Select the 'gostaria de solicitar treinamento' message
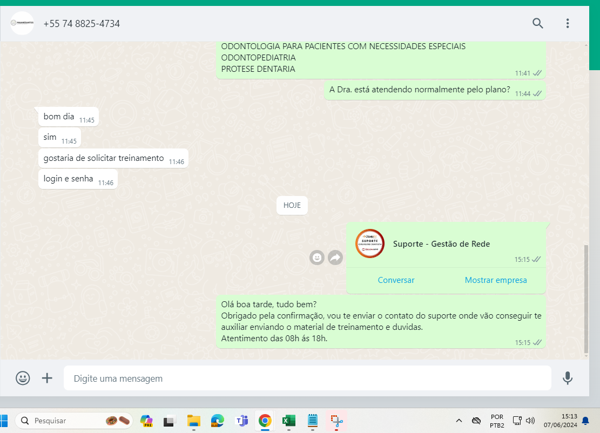 click(x=113, y=158)
